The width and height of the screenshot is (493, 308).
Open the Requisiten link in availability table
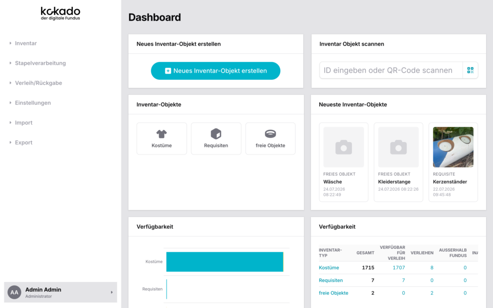(x=331, y=281)
